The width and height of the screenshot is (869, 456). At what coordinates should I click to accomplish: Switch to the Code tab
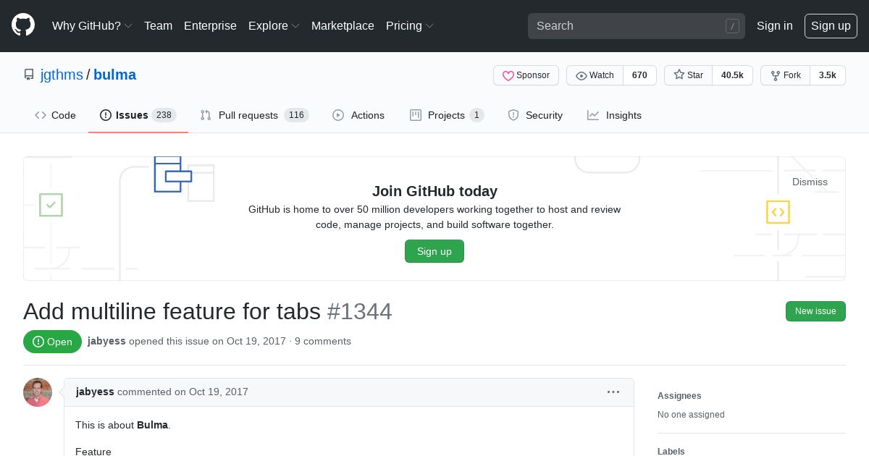(55, 115)
